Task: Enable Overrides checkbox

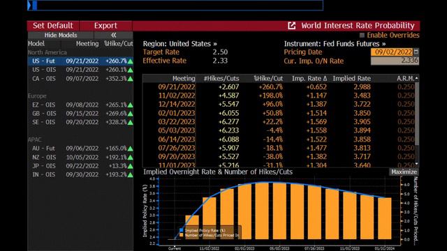Action: pyautogui.click(x=362, y=36)
